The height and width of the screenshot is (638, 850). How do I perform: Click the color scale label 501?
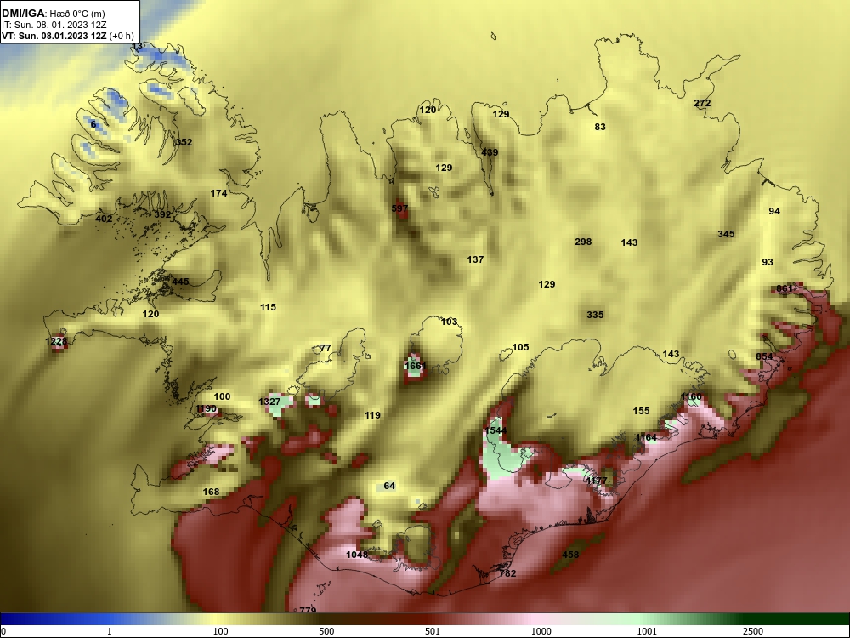point(432,631)
